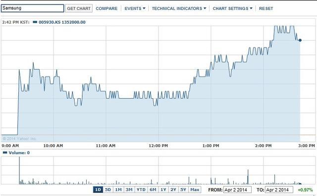317x196 pixels.
Task: Click the FROM date field
Action: [237, 190]
